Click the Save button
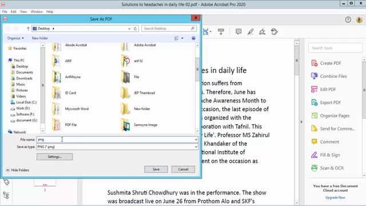Image resolution: width=366 pixels, height=206 pixels. tap(156, 169)
